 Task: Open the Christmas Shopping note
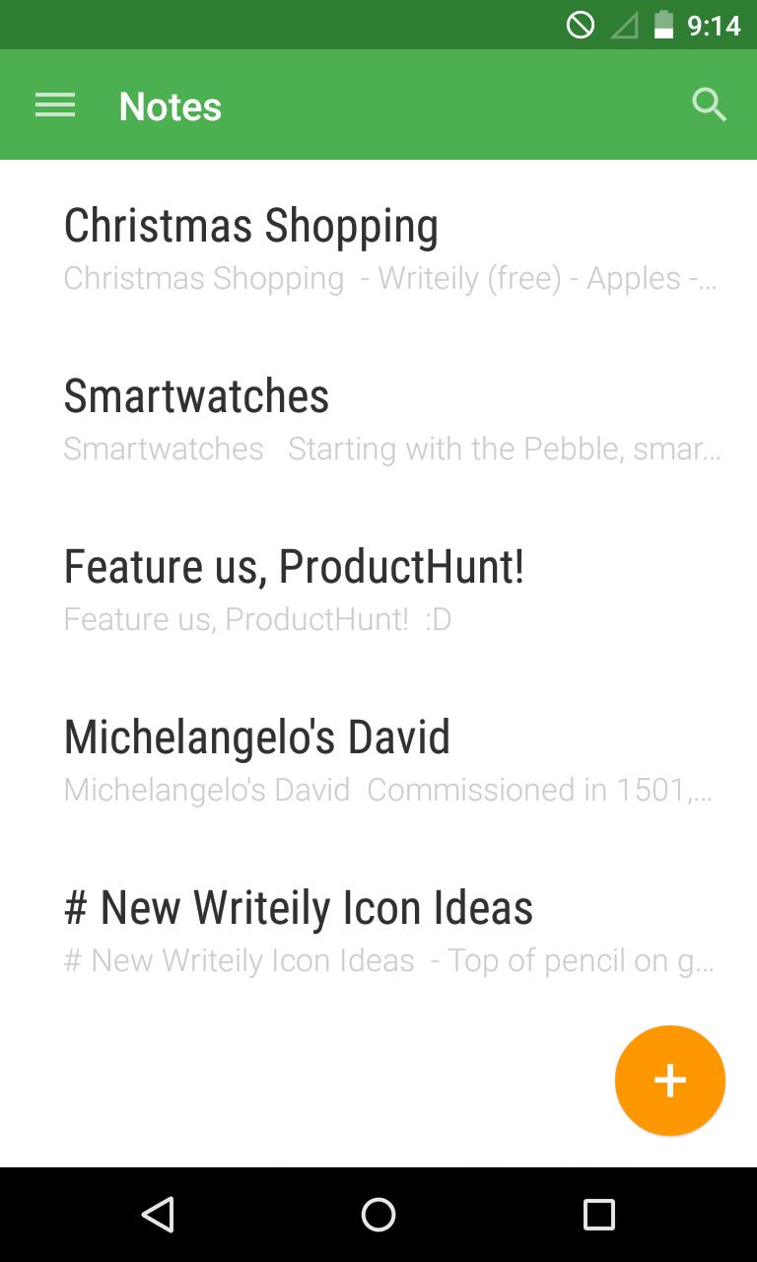coord(251,226)
